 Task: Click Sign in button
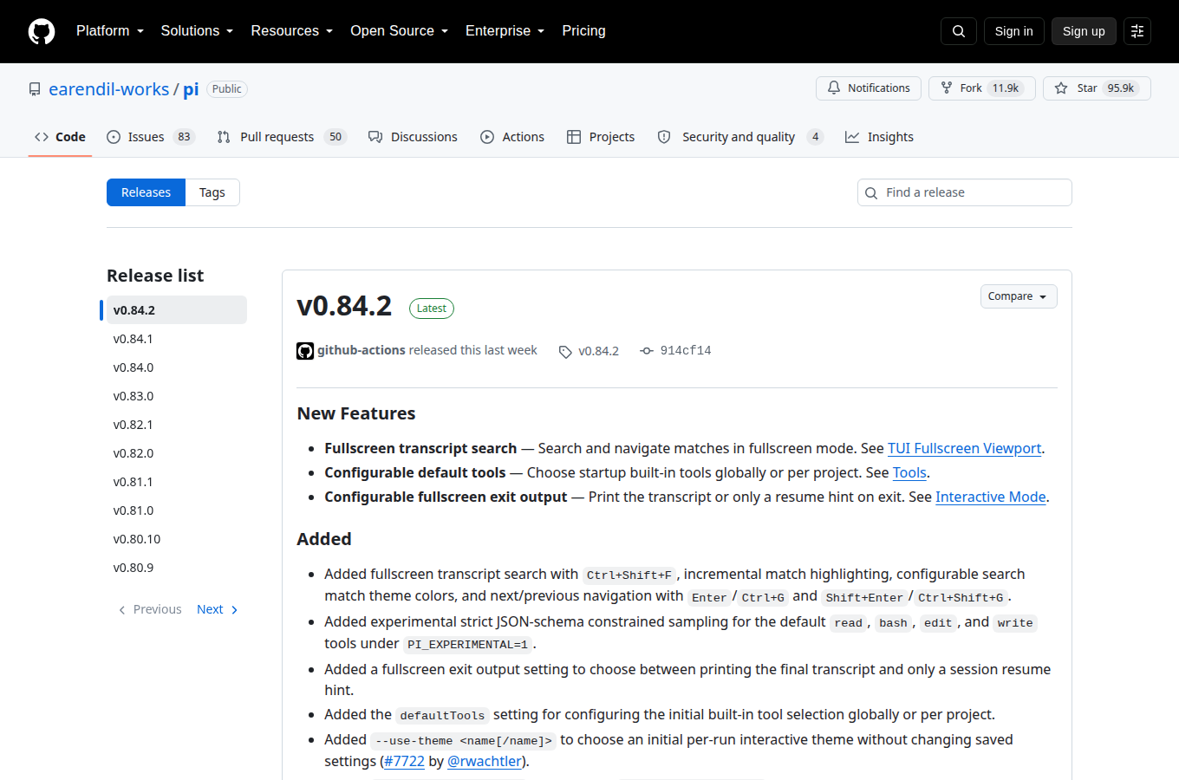coord(1013,31)
